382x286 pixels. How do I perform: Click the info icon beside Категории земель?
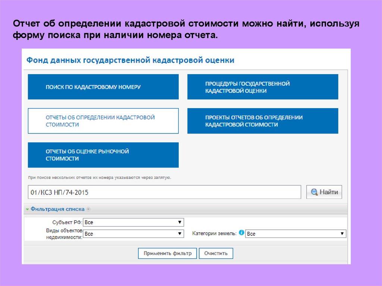241,233
